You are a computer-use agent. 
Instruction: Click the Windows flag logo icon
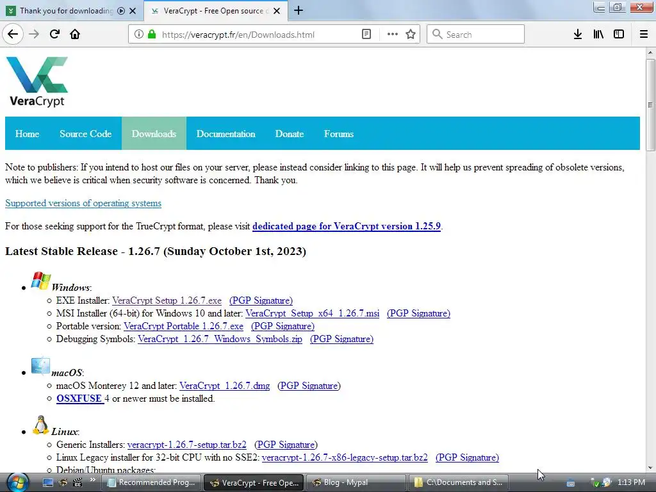(x=40, y=281)
